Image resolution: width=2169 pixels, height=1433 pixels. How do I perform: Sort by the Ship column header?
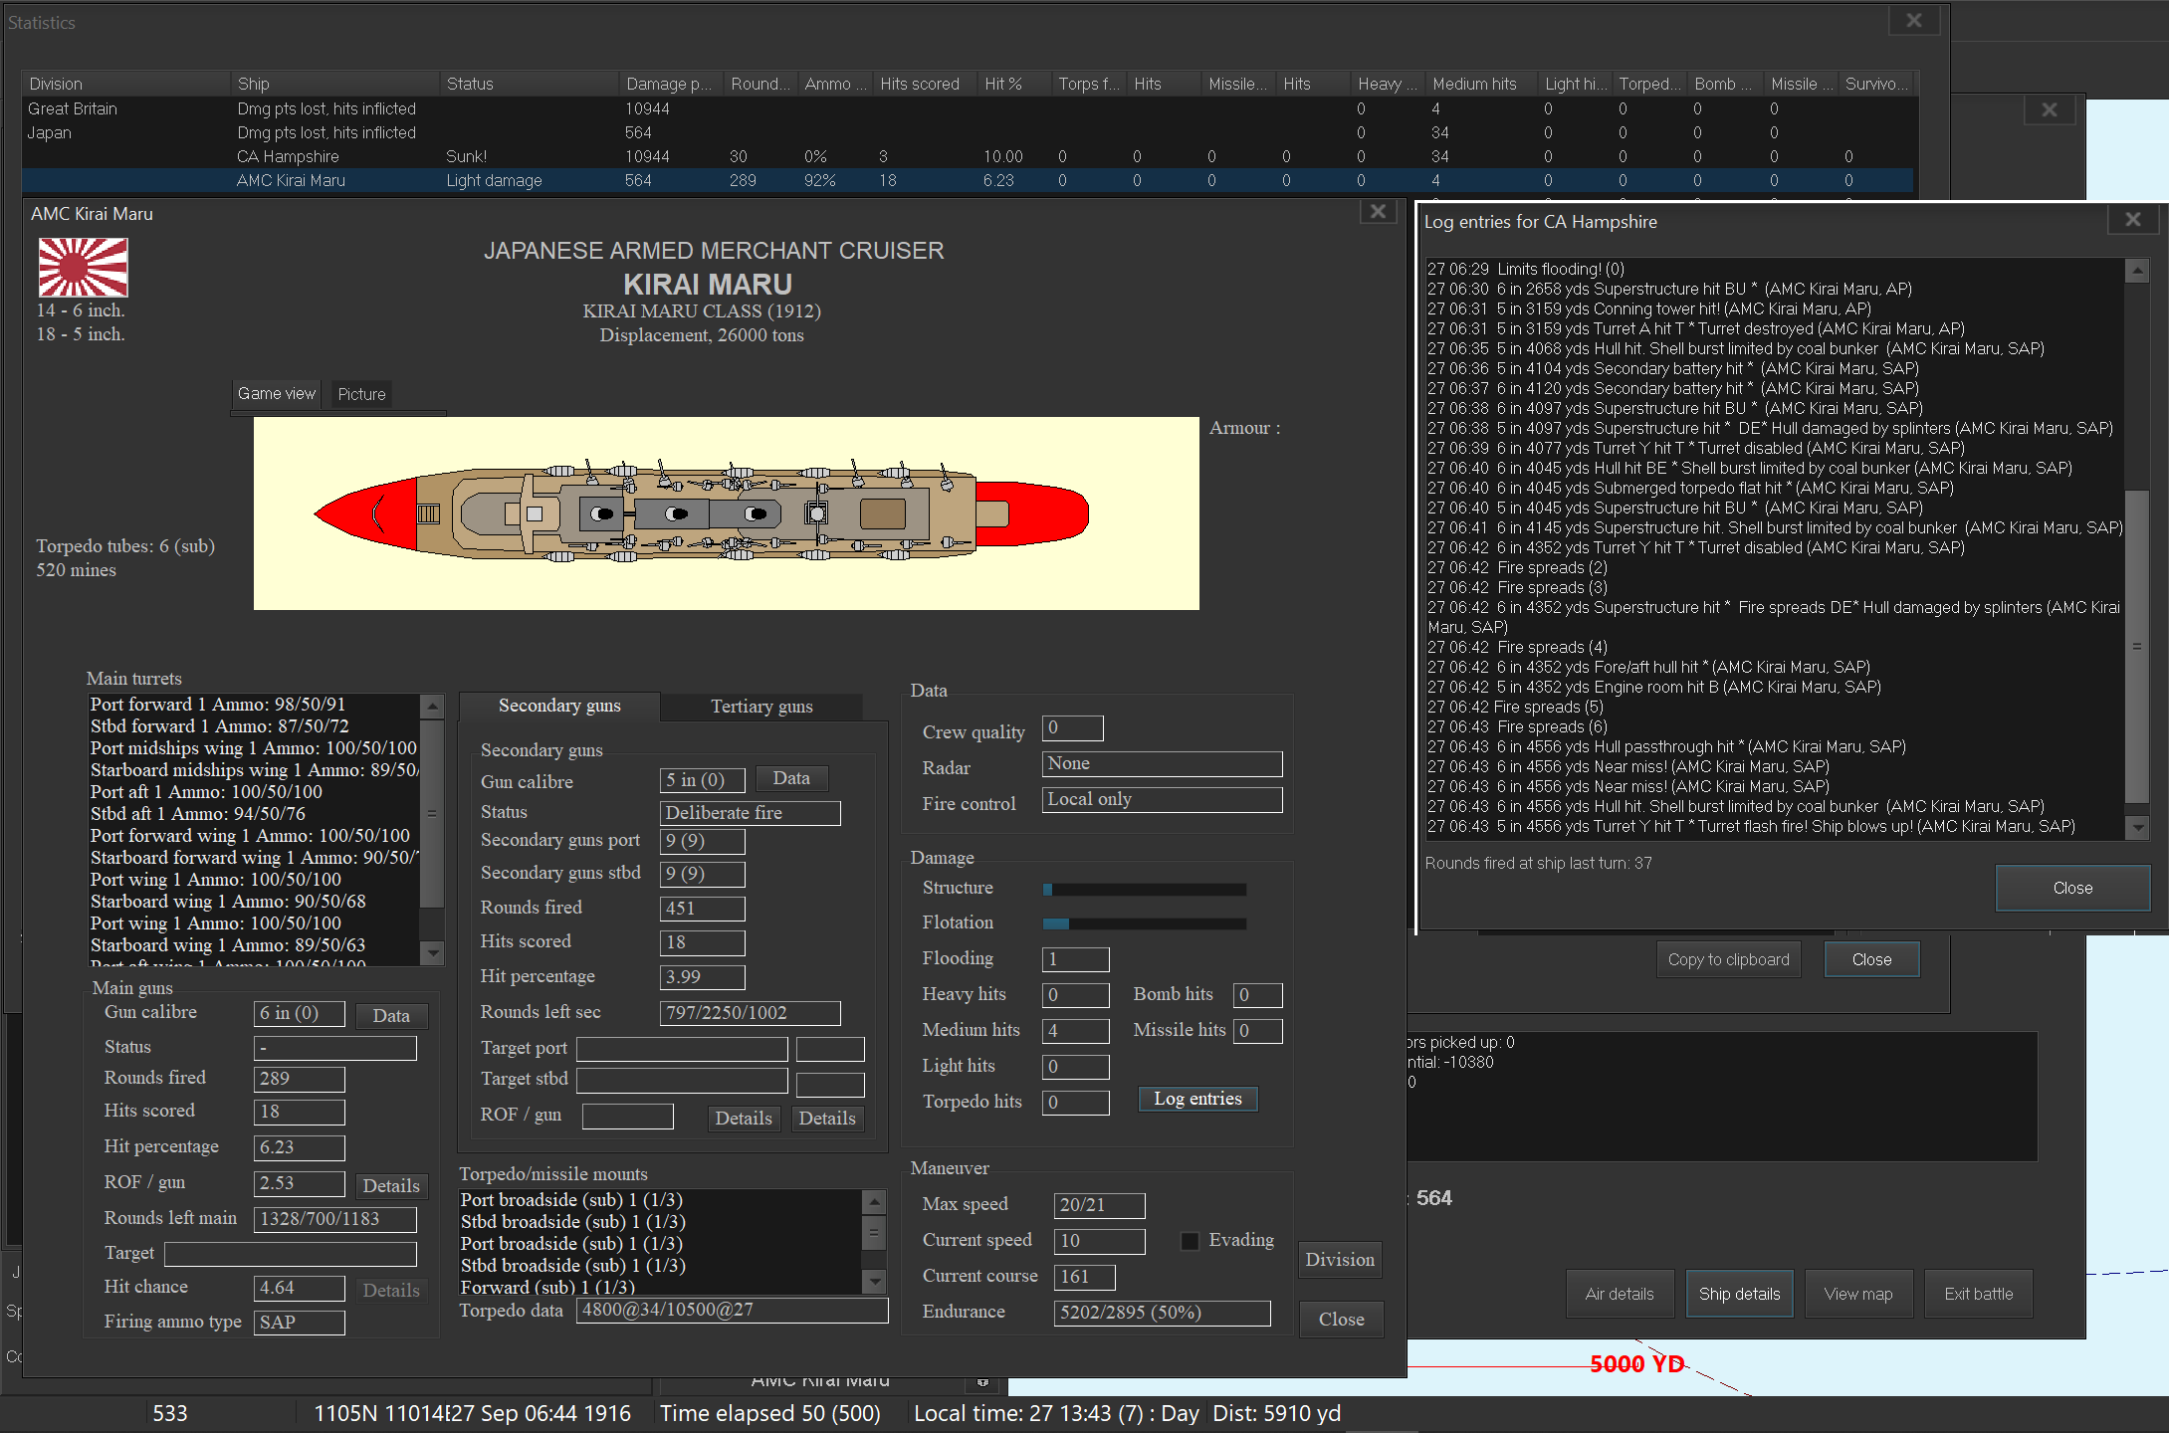click(335, 84)
